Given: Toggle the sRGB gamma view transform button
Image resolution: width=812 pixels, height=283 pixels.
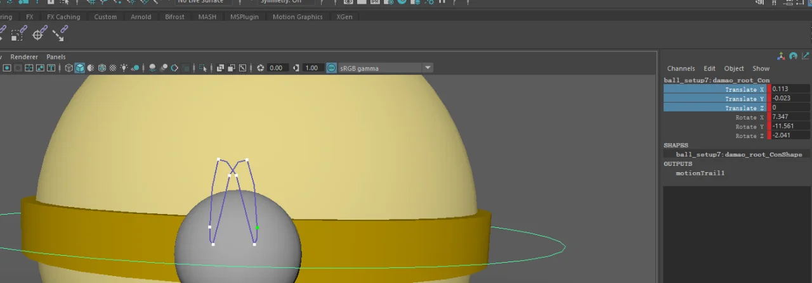Looking at the screenshot, I should pos(331,68).
